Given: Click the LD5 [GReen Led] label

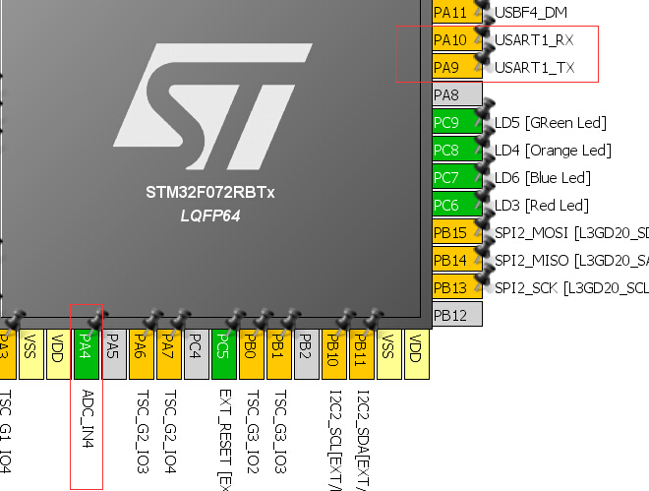Looking at the screenshot, I should point(551,123).
